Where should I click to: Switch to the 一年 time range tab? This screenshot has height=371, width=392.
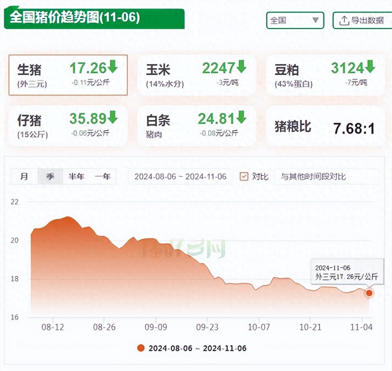pyautogui.click(x=103, y=176)
